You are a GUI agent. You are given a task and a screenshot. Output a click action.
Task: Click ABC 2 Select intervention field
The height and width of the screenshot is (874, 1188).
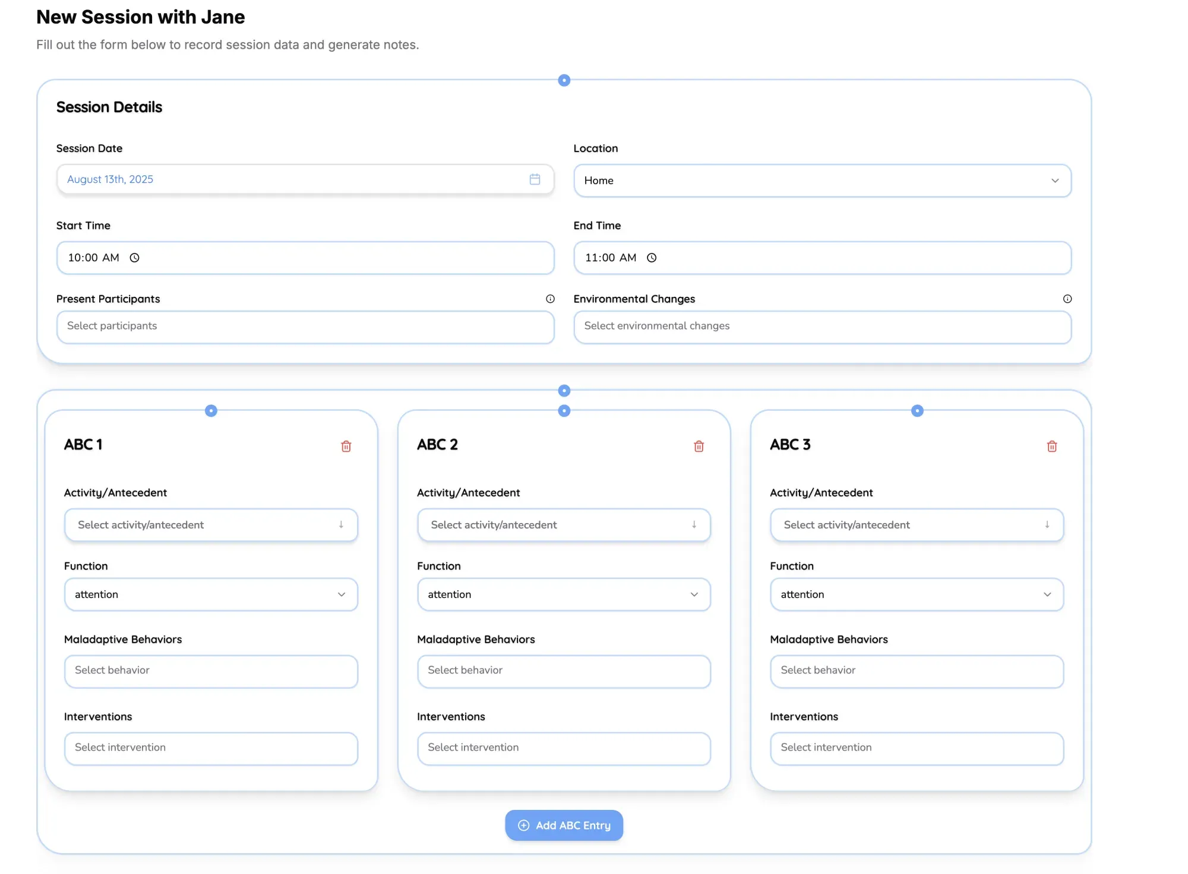pyautogui.click(x=564, y=749)
